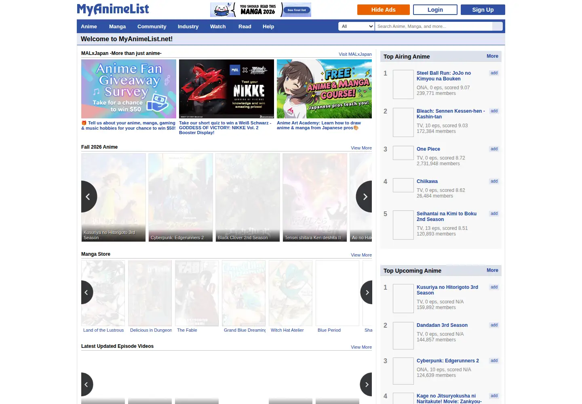The image size is (582, 404).
Task: Open the Read menu
Action: click(245, 27)
